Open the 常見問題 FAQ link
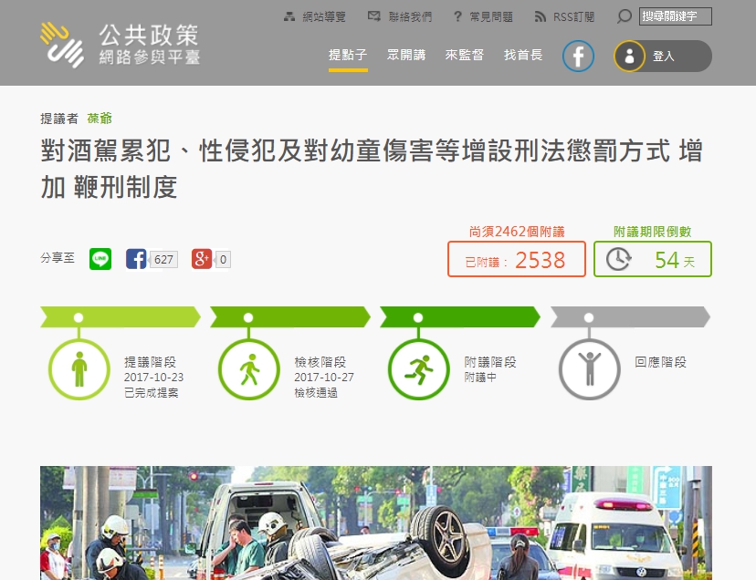 point(483,17)
